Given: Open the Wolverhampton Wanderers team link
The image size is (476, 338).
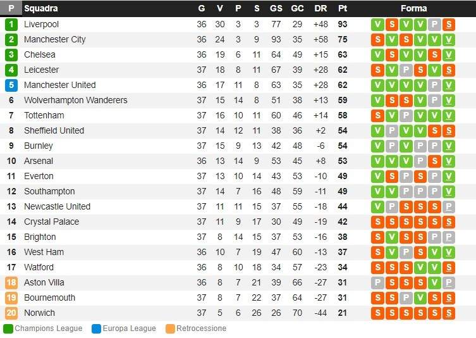Looking at the screenshot, I should (x=76, y=100).
